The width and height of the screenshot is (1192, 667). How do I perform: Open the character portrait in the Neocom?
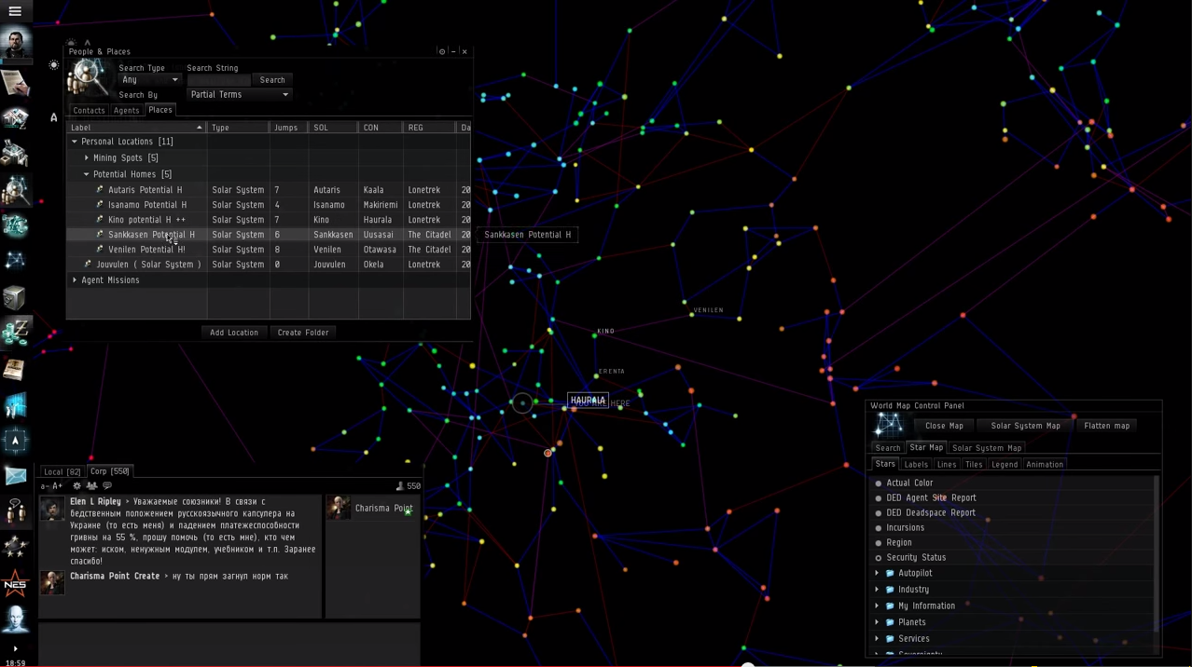coord(16,43)
